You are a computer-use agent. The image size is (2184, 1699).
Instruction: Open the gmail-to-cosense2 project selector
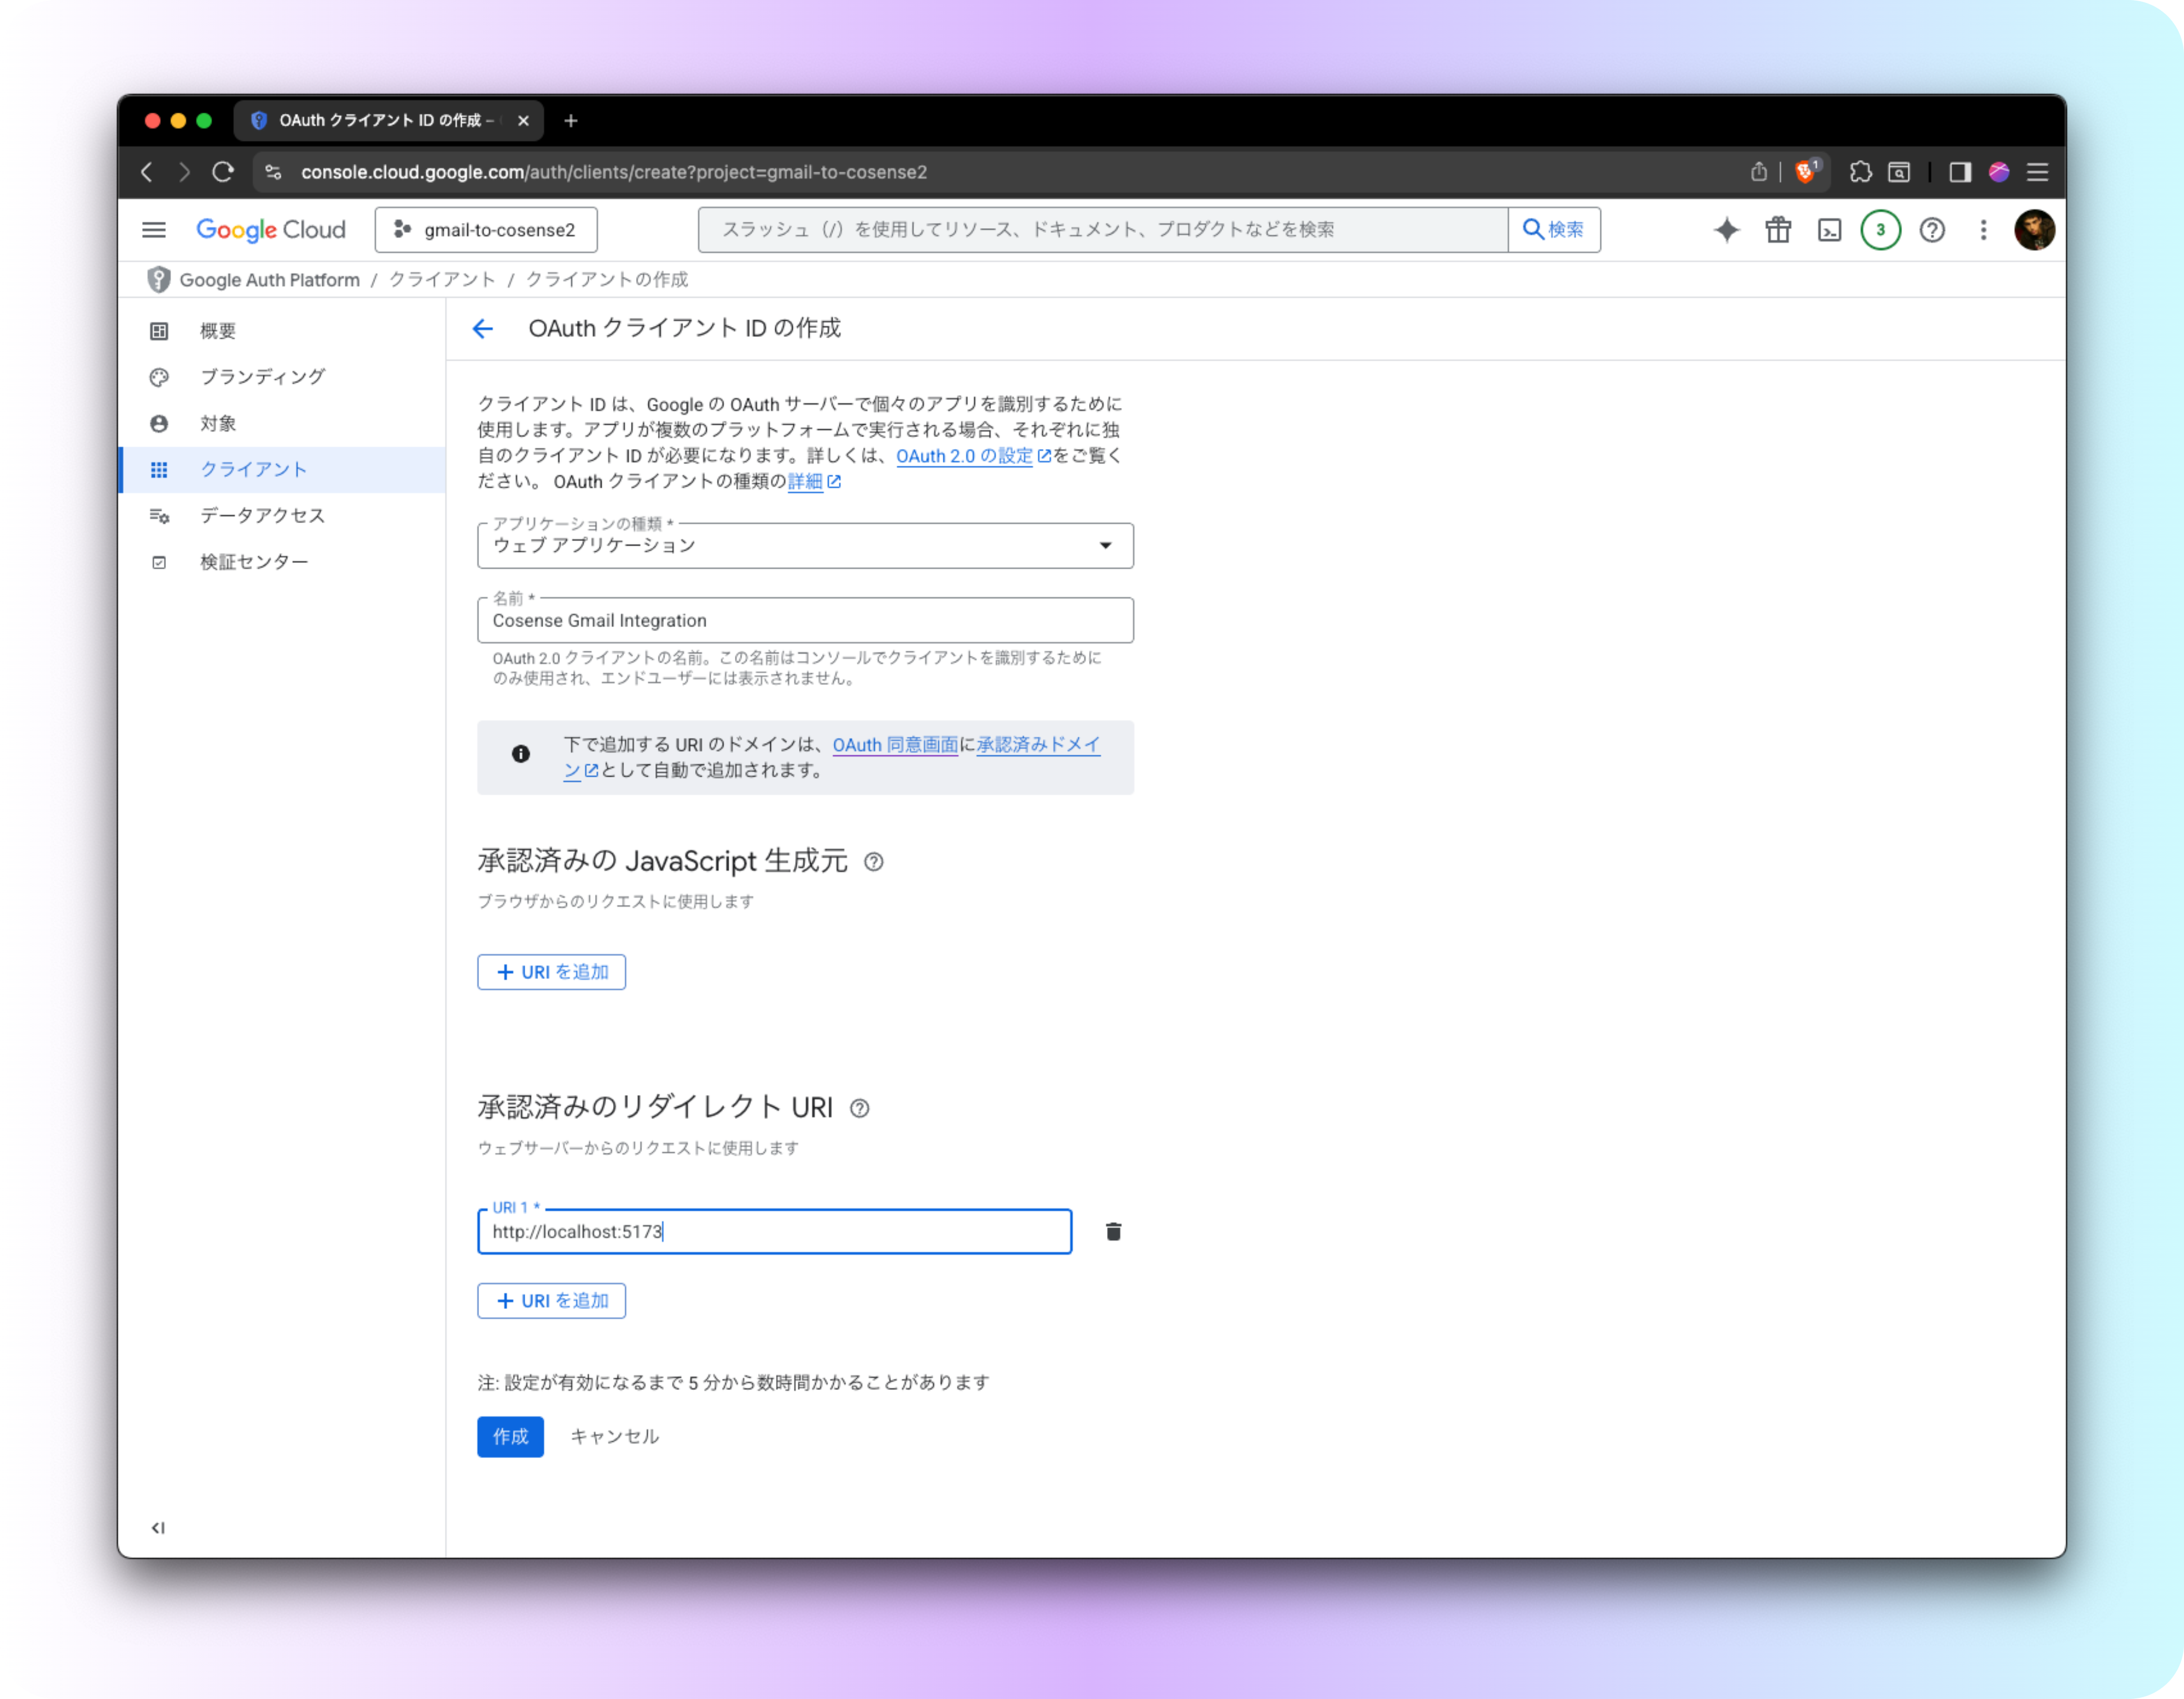pos(486,230)
